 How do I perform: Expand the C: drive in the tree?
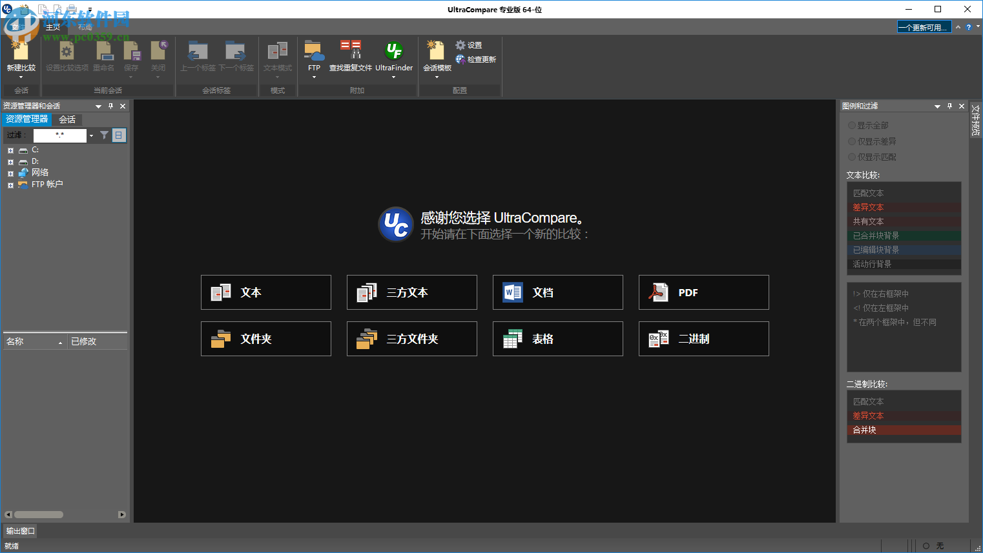[10, 149]
